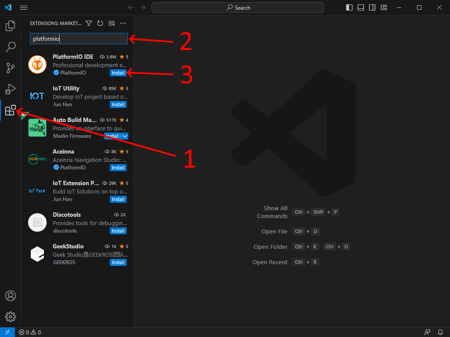Click the PlatformIO IDE extension icon
This screenshot has height=337, width=450.
pos(37,65)
